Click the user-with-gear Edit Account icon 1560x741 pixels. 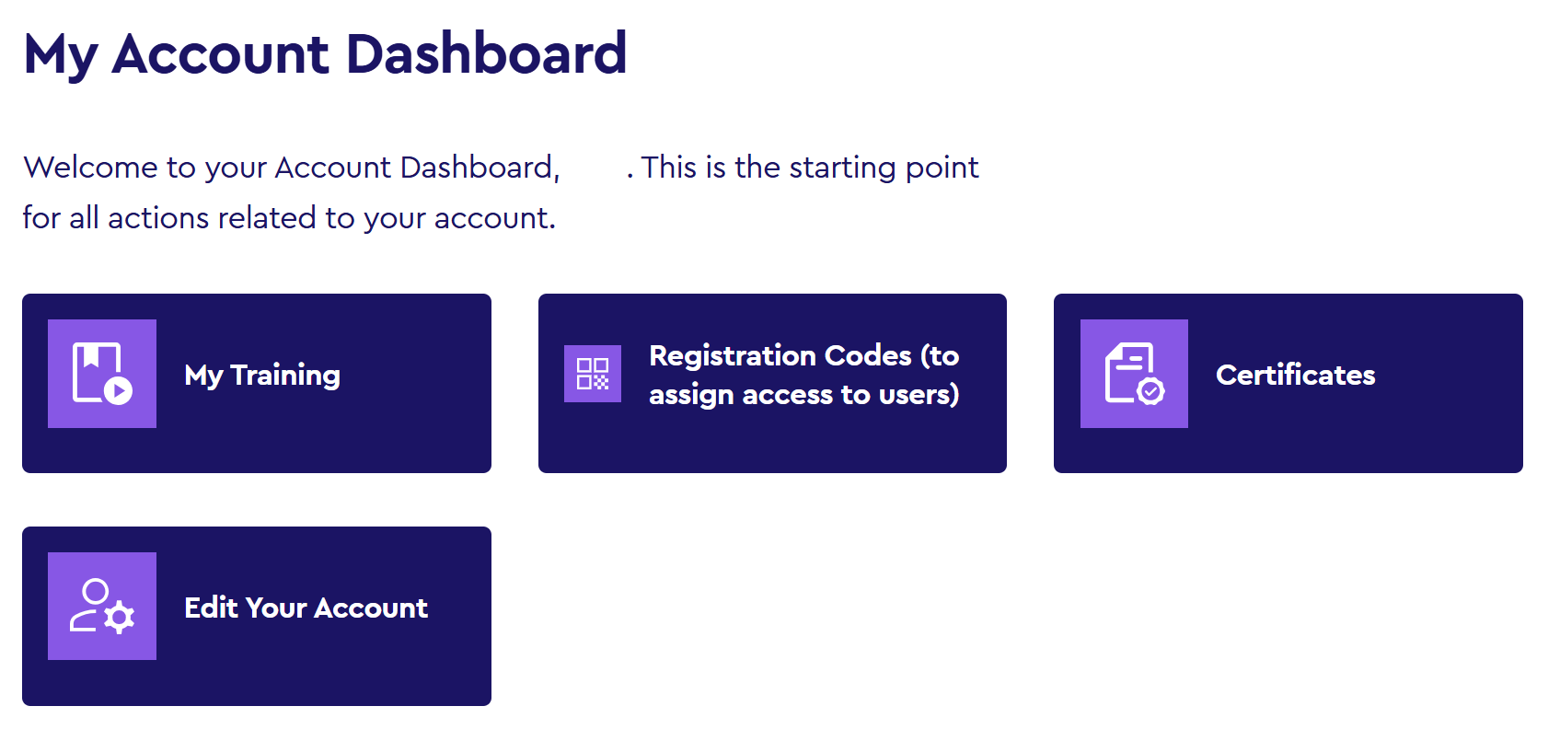pos(101,606)
